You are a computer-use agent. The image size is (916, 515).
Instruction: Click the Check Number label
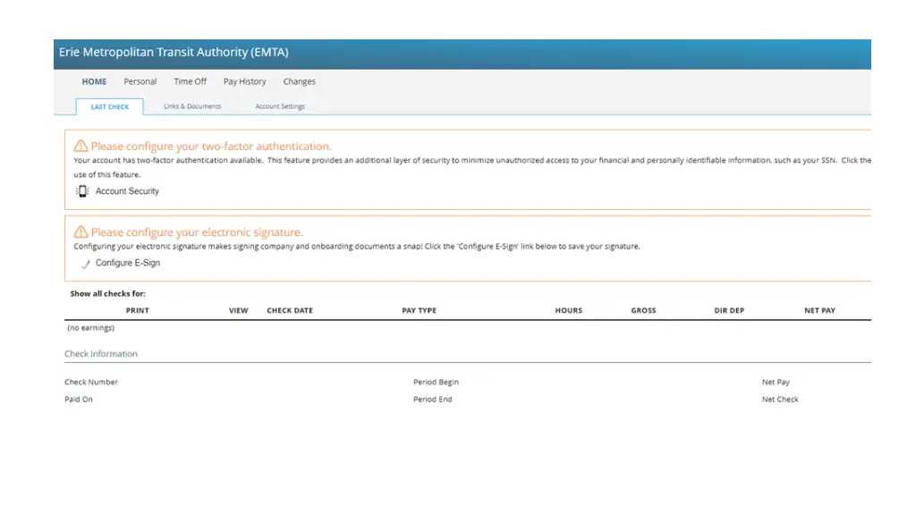91,382
